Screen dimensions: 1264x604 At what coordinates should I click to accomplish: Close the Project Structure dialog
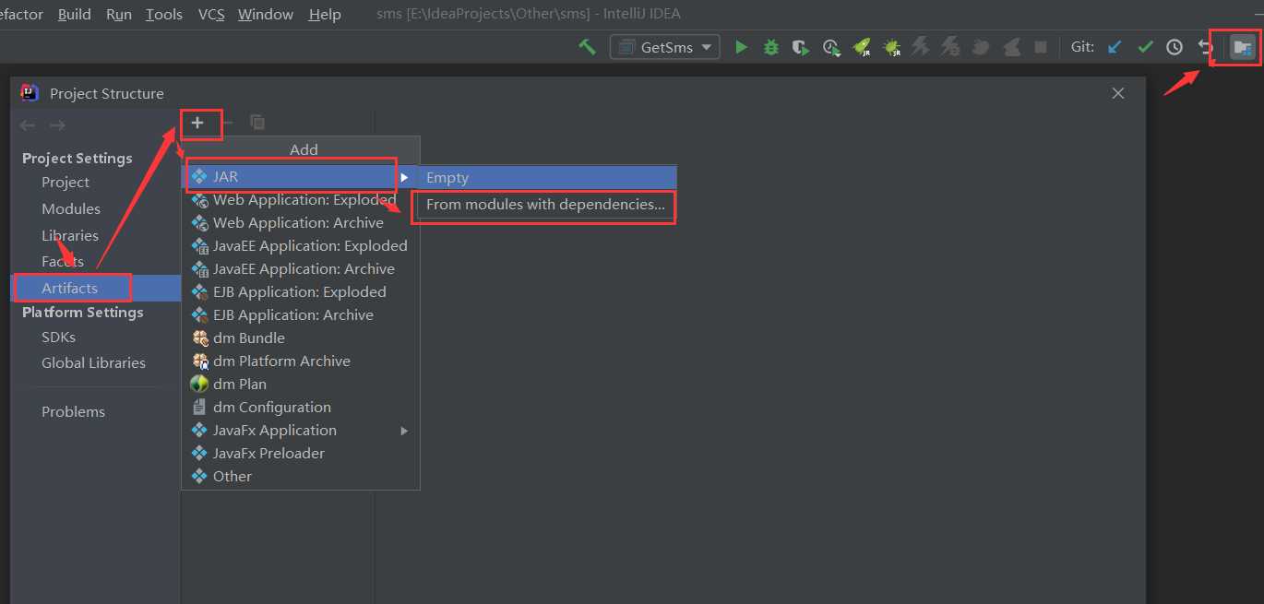tap(1118, 93)
